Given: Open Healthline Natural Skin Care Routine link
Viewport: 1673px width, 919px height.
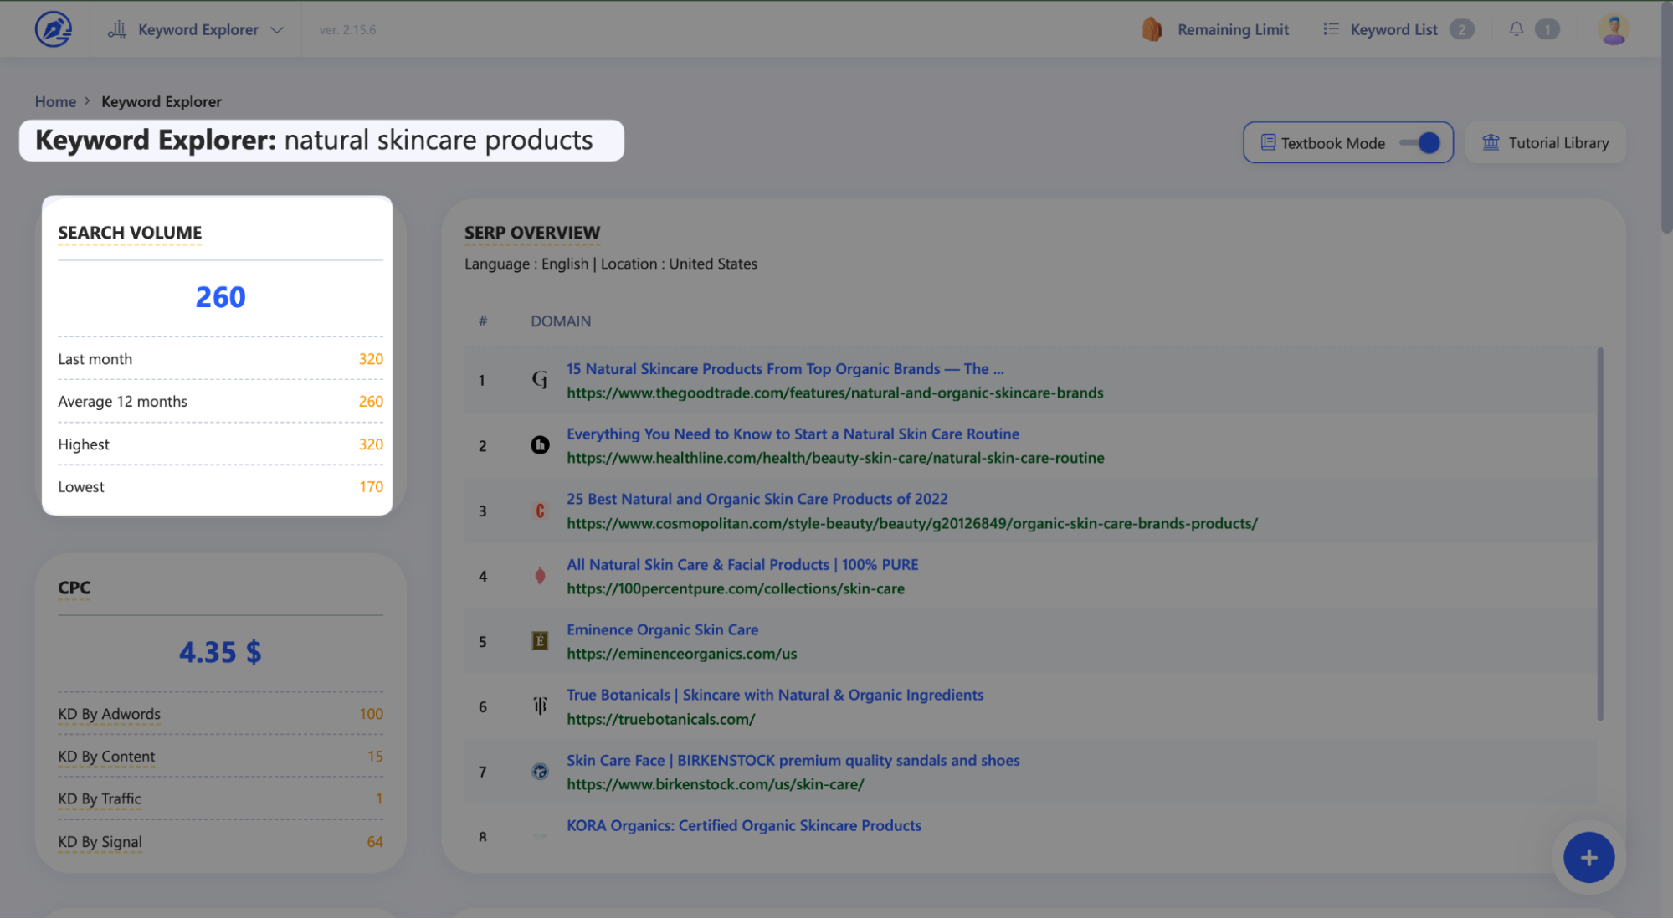Looking at the screenshot, I should pos(793,434).
